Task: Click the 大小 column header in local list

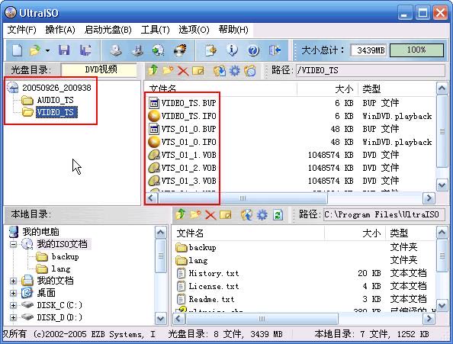Action: (371, 233)
